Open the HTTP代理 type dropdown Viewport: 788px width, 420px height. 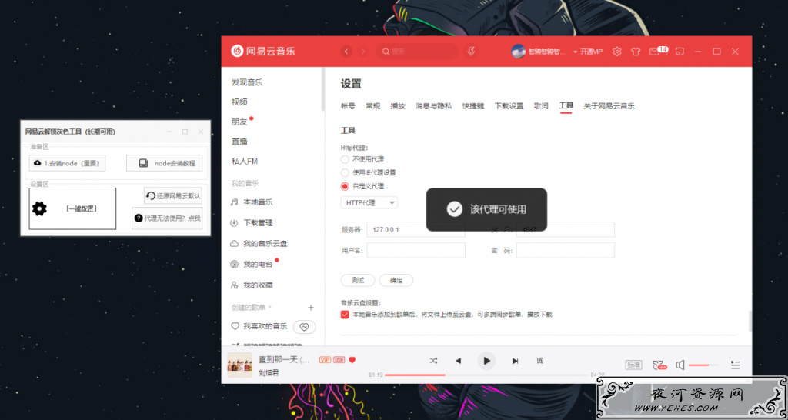(x=369, y=202)
